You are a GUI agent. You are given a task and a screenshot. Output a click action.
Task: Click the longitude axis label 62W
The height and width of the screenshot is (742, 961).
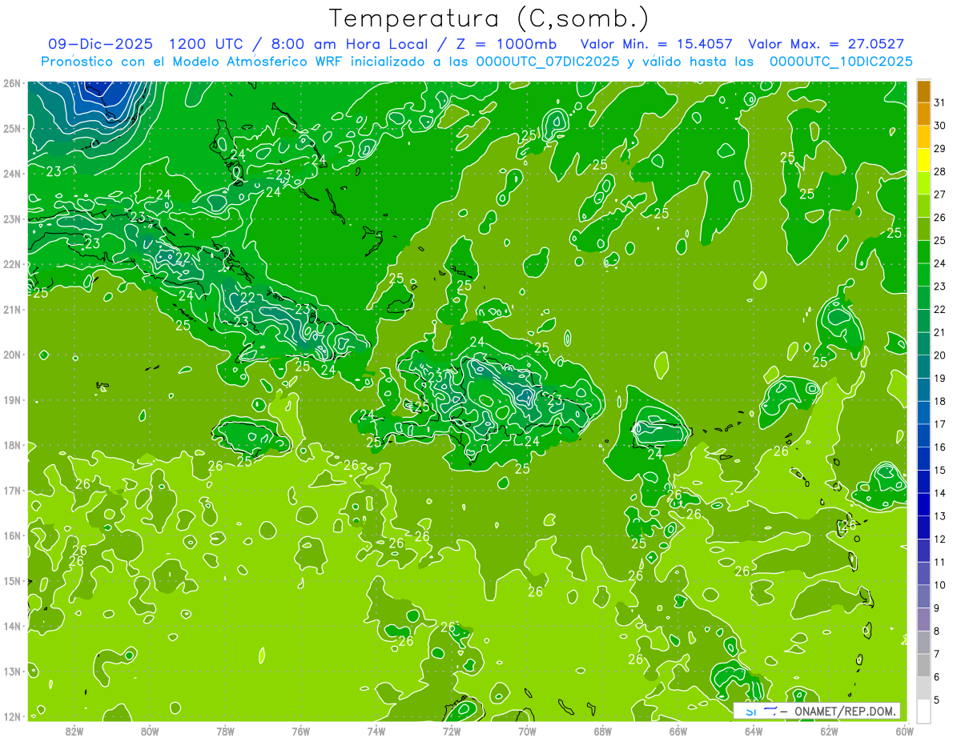[829, 732]
